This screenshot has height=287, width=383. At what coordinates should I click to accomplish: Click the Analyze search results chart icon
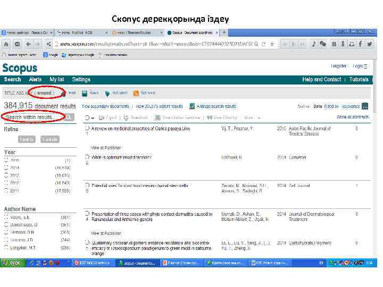pyautogui.click(x=192, y=106)
